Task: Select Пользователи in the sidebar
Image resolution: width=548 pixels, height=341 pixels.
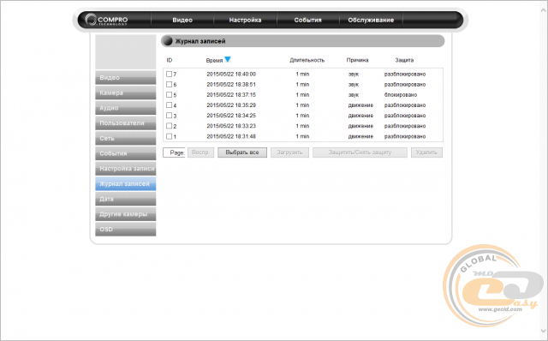Action: pyautogui.click(x=126, y=123)
